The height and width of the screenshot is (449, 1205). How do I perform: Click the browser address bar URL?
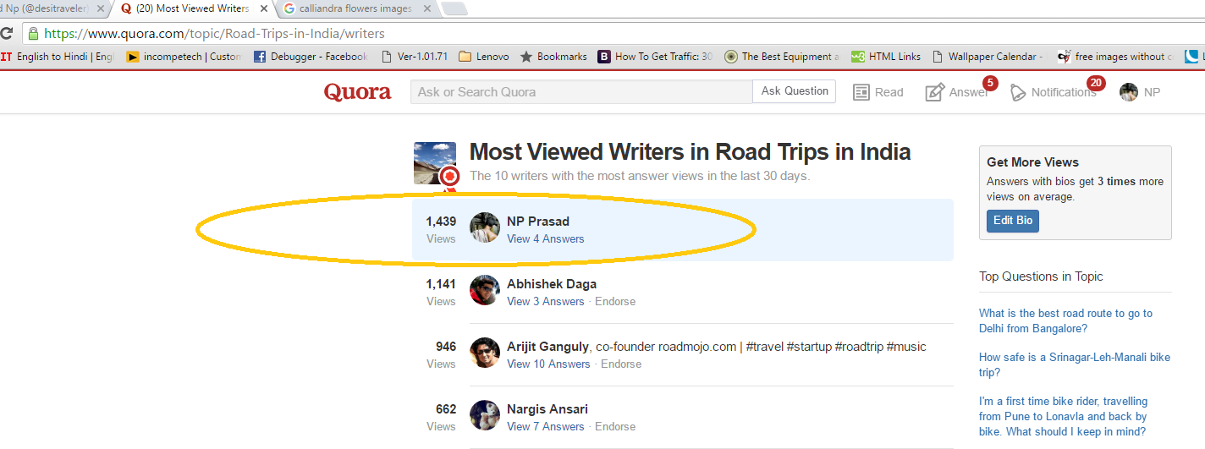pyautogui.click(x=214, y=34)
